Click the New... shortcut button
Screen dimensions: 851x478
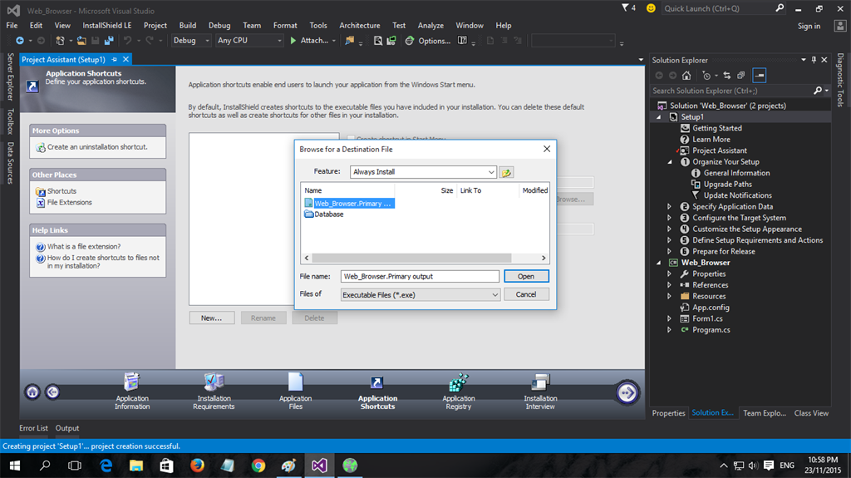pos(212,318)
